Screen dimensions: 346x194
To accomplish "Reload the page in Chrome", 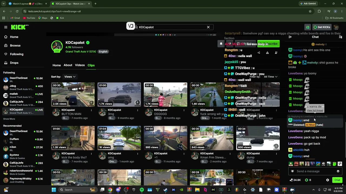I will 17,11.
